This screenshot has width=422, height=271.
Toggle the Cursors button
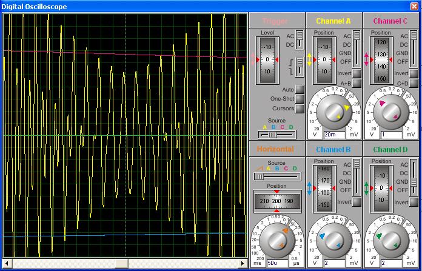click(x=300, y=109)
